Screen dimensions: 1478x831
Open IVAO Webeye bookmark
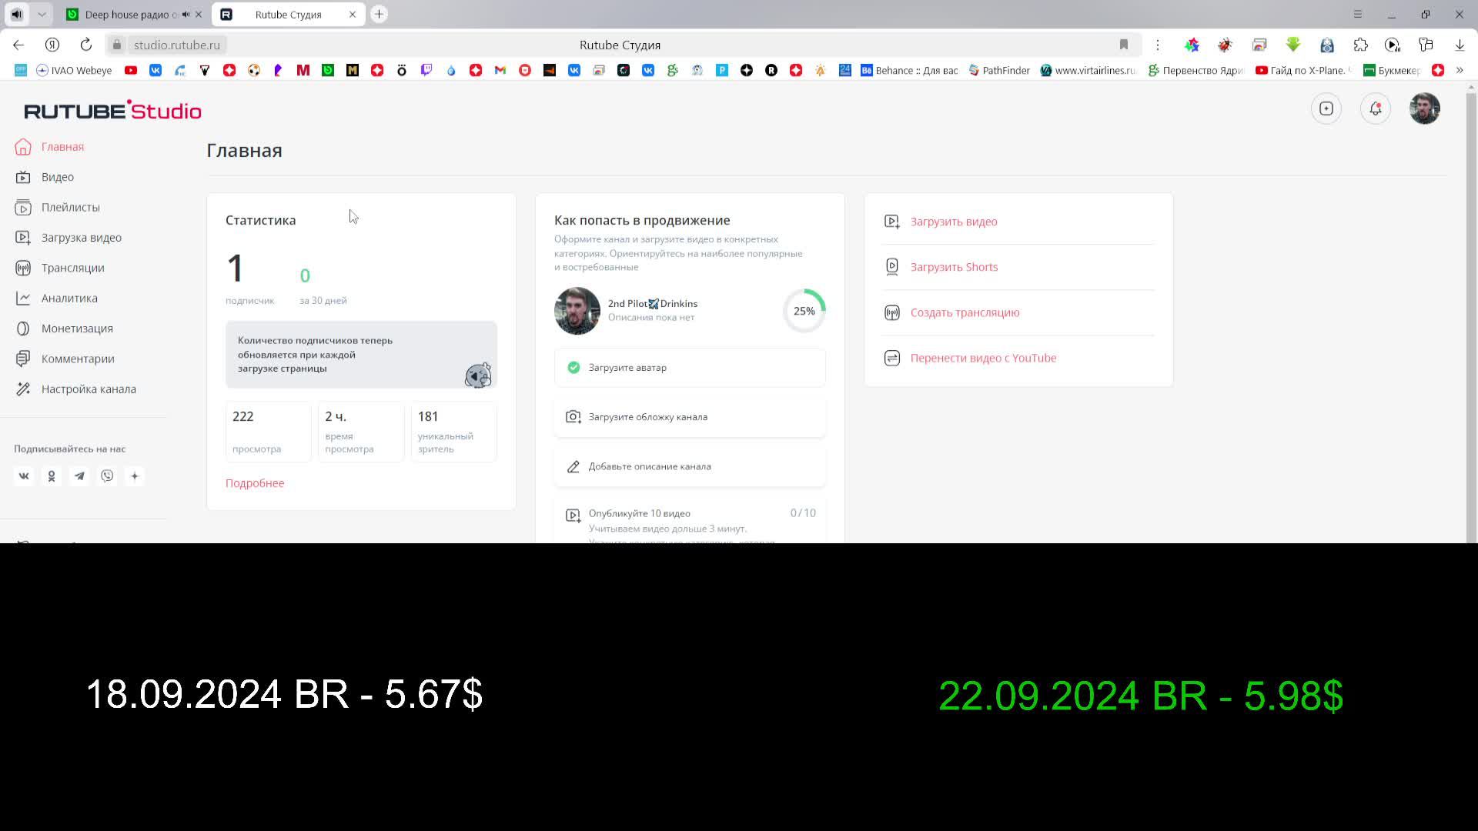pyautogui.click(x=74, y=70)
